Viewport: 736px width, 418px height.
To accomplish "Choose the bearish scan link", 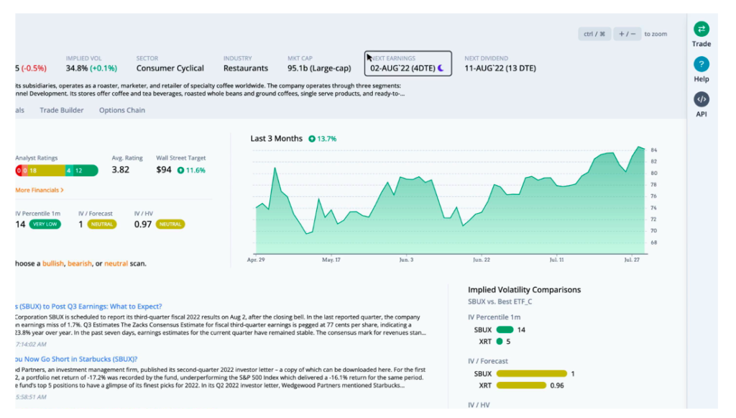I will [x=80, y=263].
